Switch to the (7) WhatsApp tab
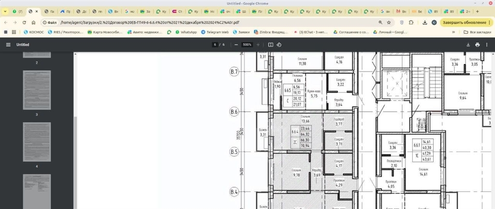 pos(18,11)
